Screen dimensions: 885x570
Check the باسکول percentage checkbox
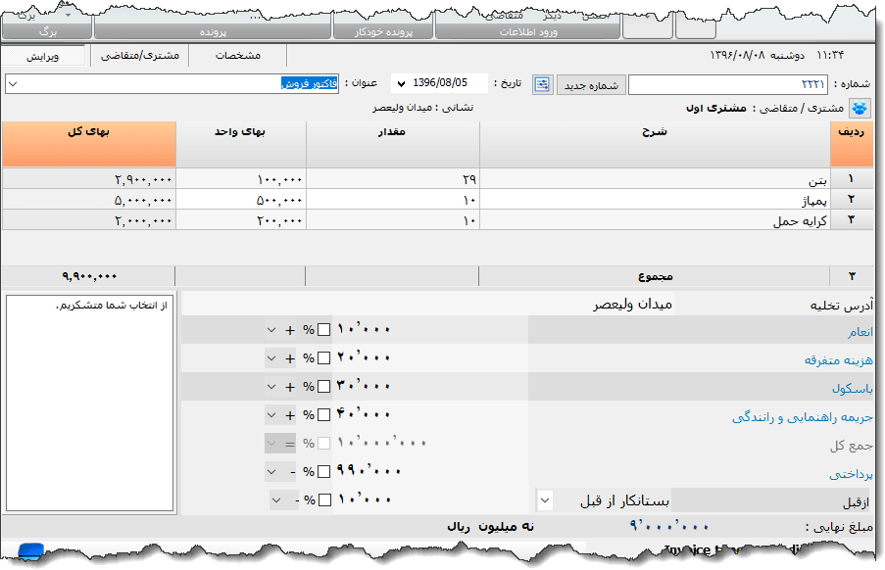[x=324, y=386]
